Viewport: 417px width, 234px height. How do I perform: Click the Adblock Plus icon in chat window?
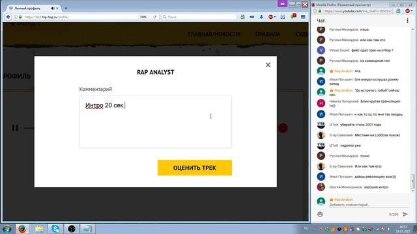(x=407, y=11)
